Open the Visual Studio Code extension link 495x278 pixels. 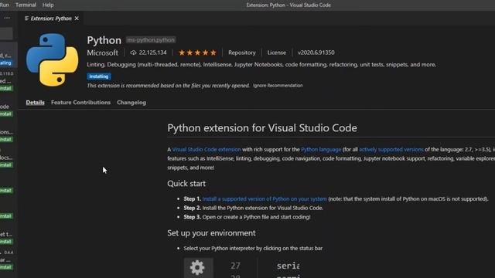pyautogui.click(x=207, y=149)
